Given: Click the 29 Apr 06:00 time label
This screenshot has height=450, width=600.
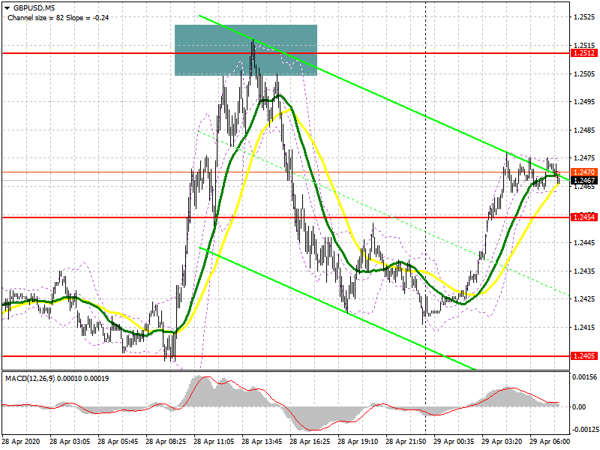Looking at the screenshot, I should [x=550, y=442].
